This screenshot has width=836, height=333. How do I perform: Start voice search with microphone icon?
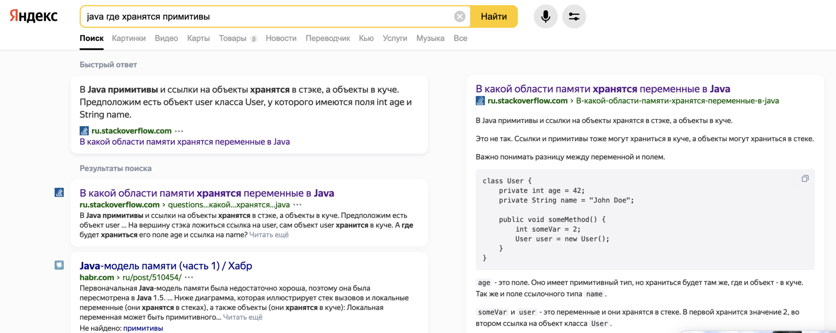(546, 17)
